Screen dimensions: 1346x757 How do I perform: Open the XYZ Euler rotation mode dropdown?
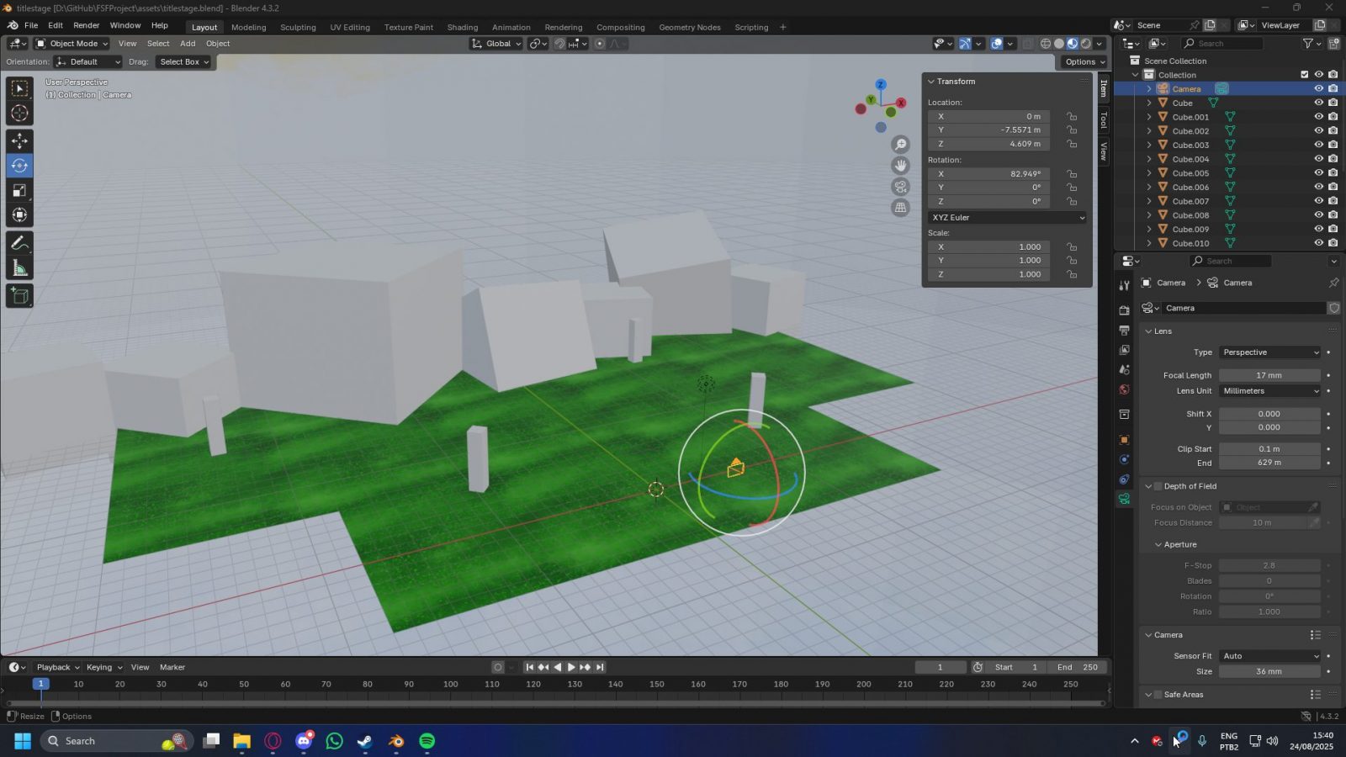click(1007, 217)
